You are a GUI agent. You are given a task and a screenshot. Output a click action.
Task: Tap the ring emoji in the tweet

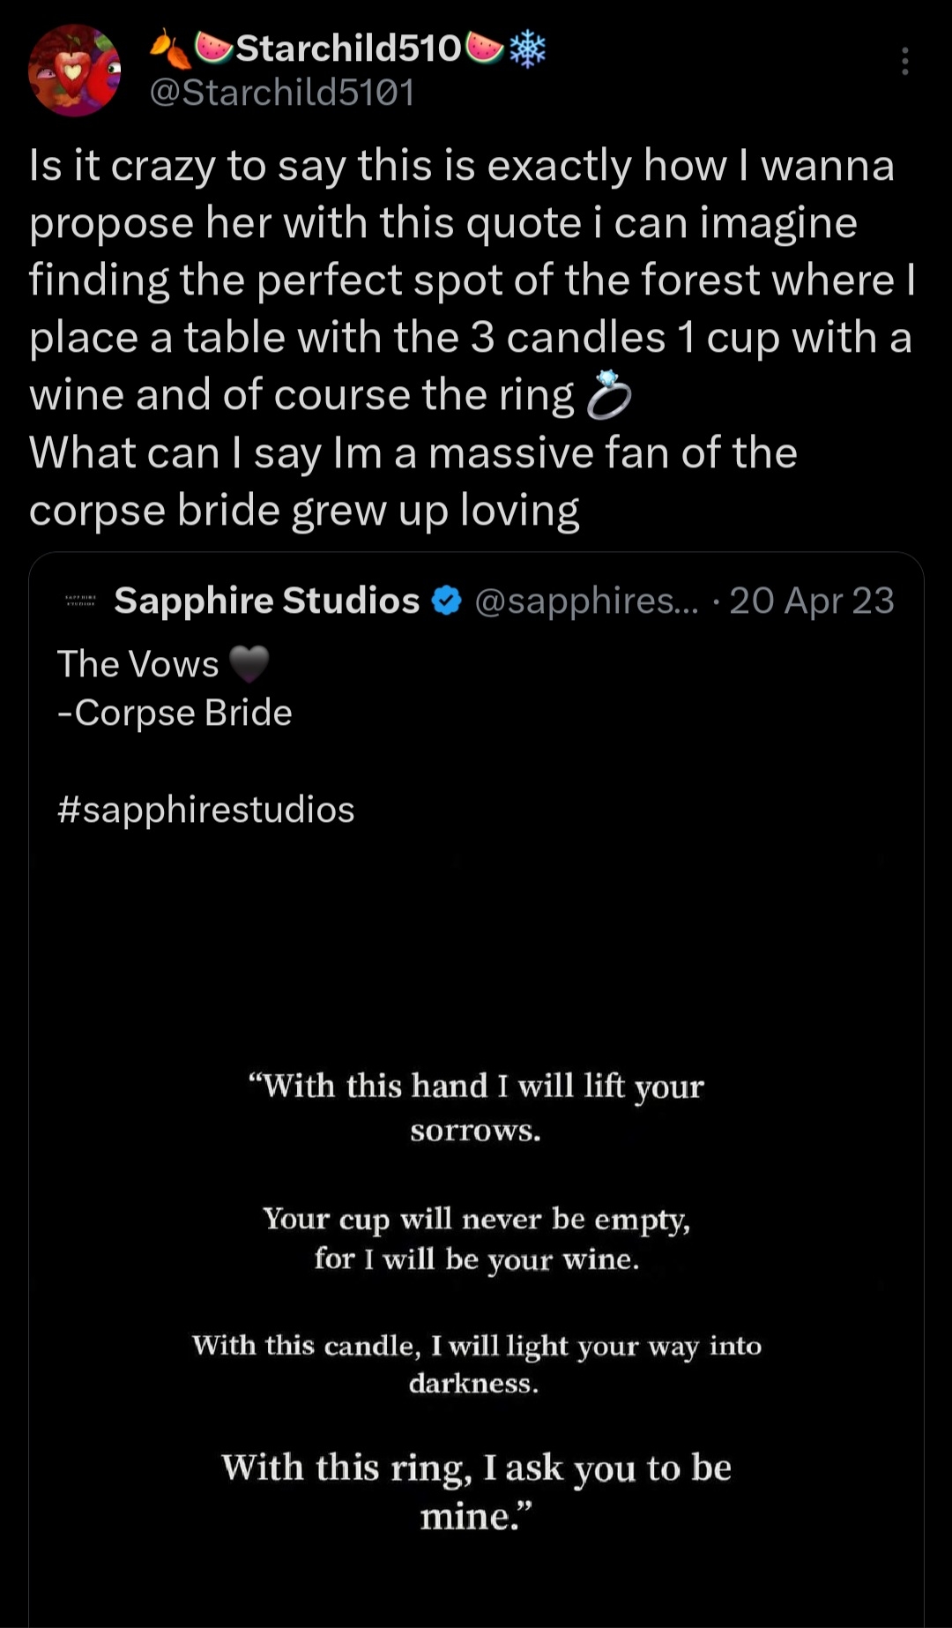coord(609,394)
